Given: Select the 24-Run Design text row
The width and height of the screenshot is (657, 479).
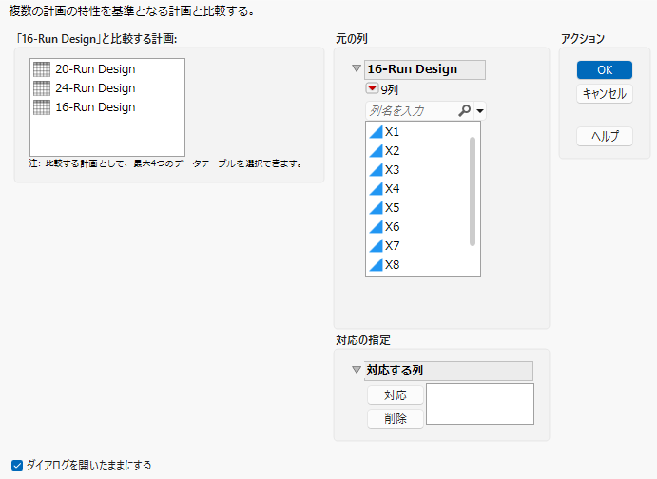Looking at the screenshot, I should coord(95,88).
